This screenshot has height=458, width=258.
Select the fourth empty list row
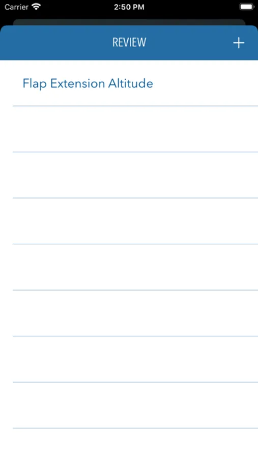coord(129,267)
